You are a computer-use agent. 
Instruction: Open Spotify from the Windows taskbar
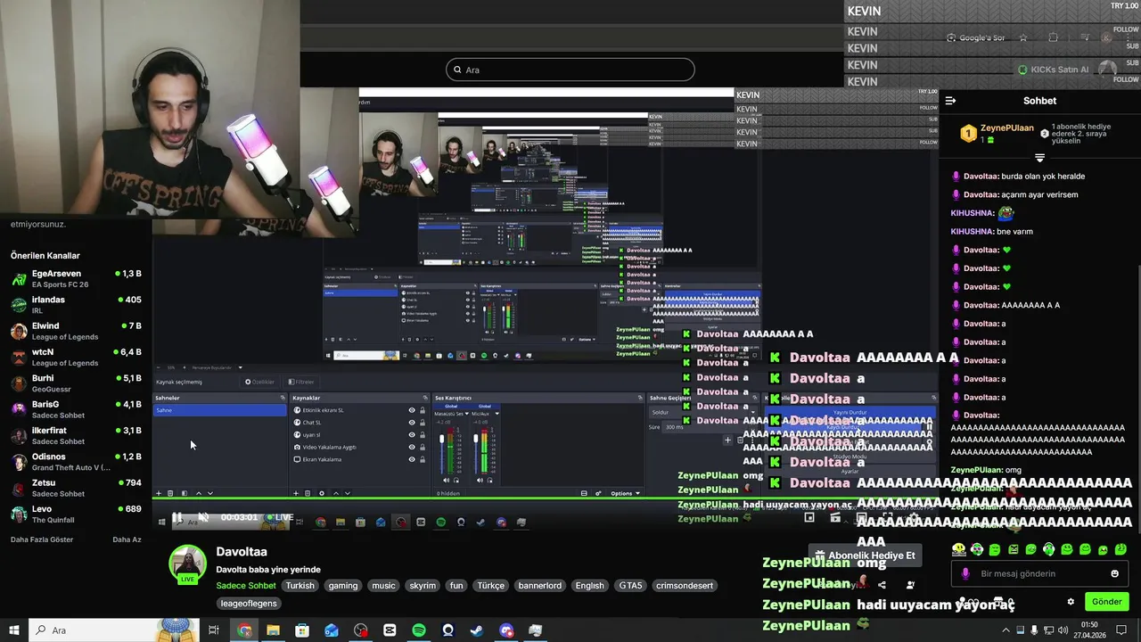[x=419, y=630]
